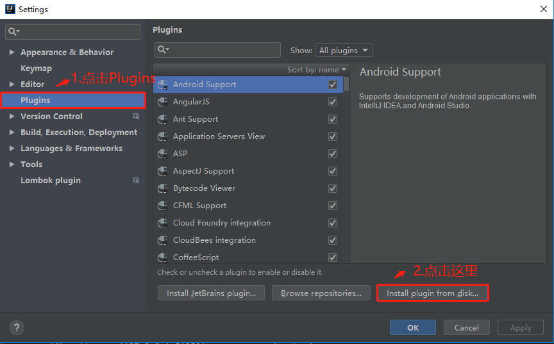Click Browse repositories button
Screen dimensions: 554x344
point(321,293)
